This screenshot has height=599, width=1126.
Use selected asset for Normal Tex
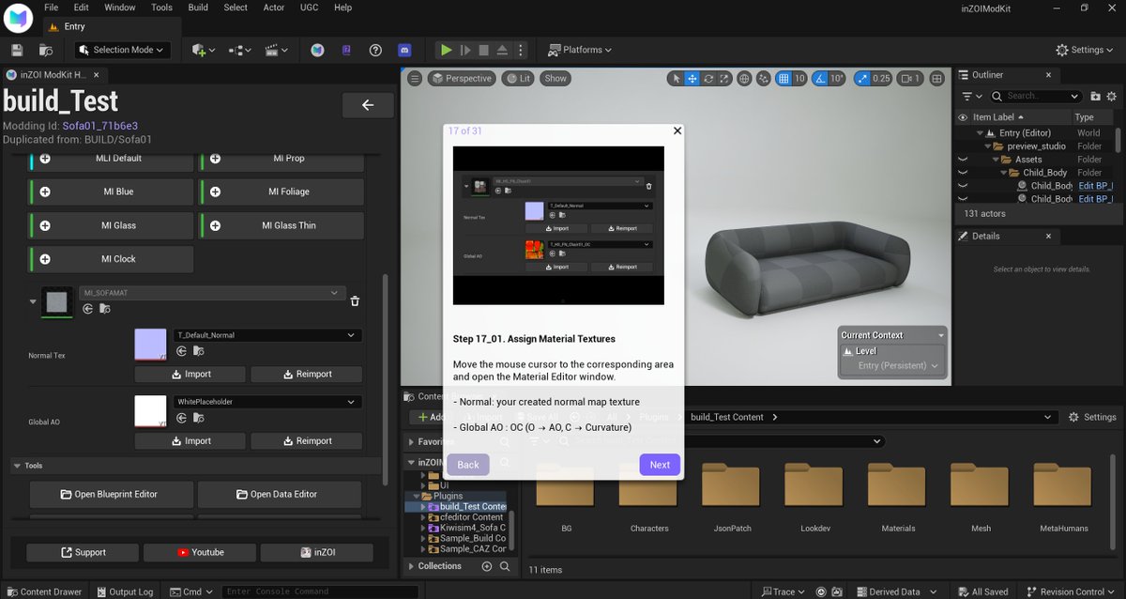180,351
